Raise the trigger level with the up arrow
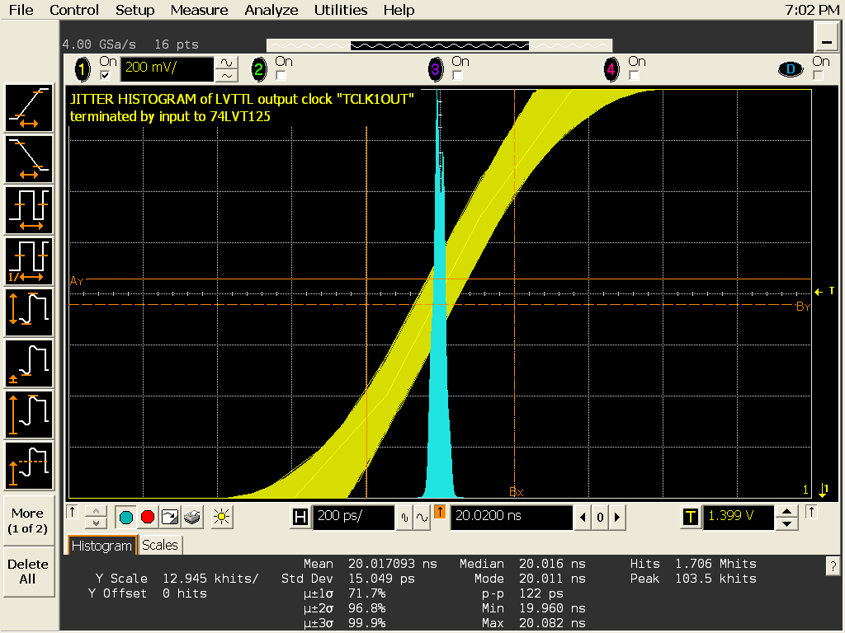The width and height of the screenshot is (845, 633). [786, 511]
